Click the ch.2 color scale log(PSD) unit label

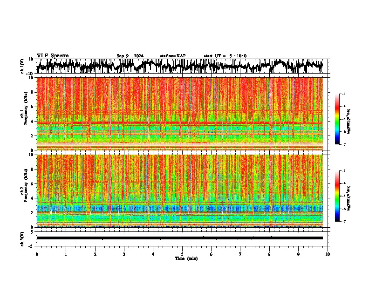coord(348,198)
